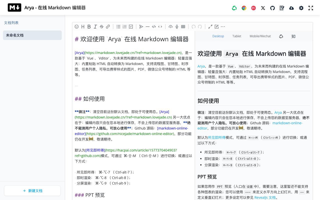
Task: Click the paper-plane icon in editor toolbar
Action: [x=141, y=26]
